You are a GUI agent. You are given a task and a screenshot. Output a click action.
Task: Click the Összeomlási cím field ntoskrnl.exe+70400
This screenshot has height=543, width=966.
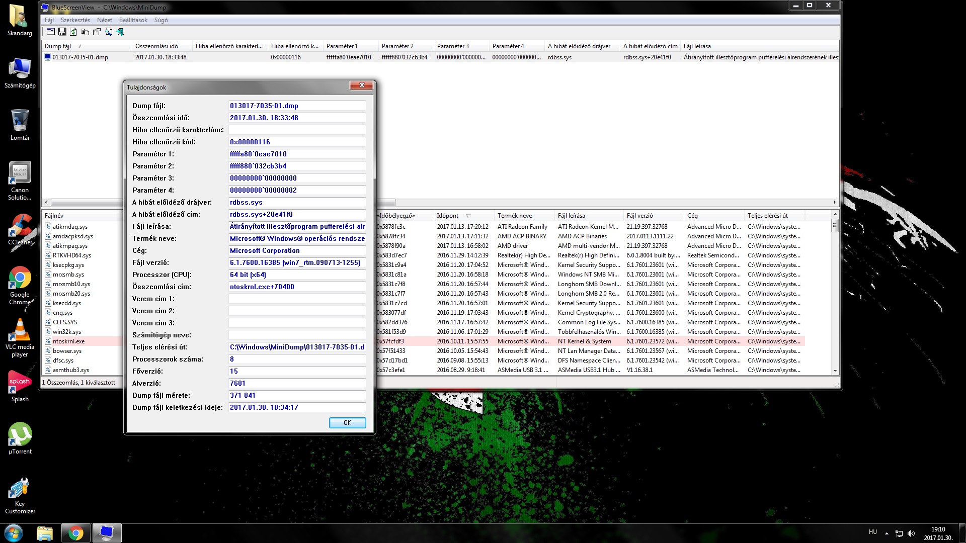297,287
